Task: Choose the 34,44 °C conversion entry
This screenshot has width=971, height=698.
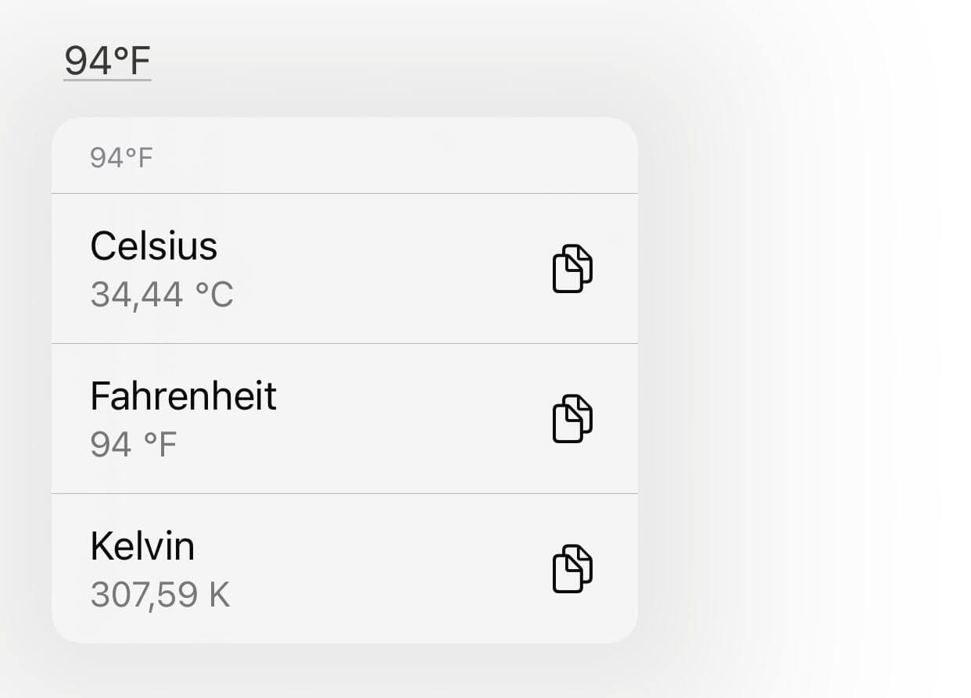Action: click(345, 269)
